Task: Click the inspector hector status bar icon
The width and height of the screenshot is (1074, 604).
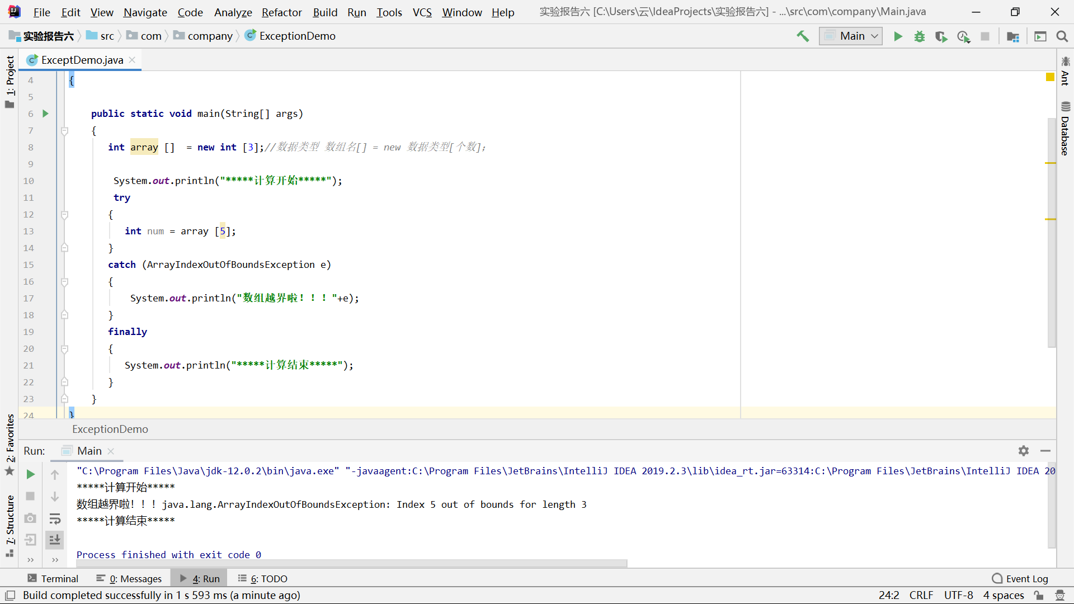Action: pos(1060,596)
